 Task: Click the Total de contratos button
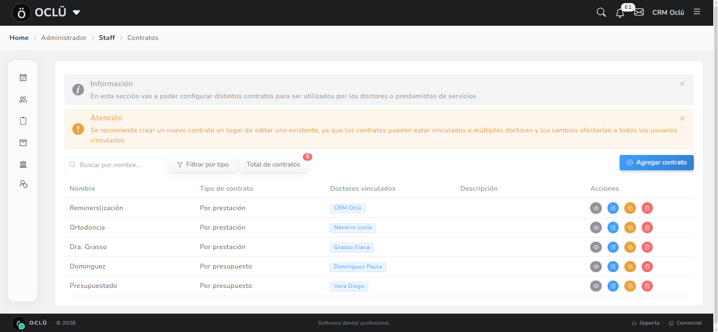[273, 164]
